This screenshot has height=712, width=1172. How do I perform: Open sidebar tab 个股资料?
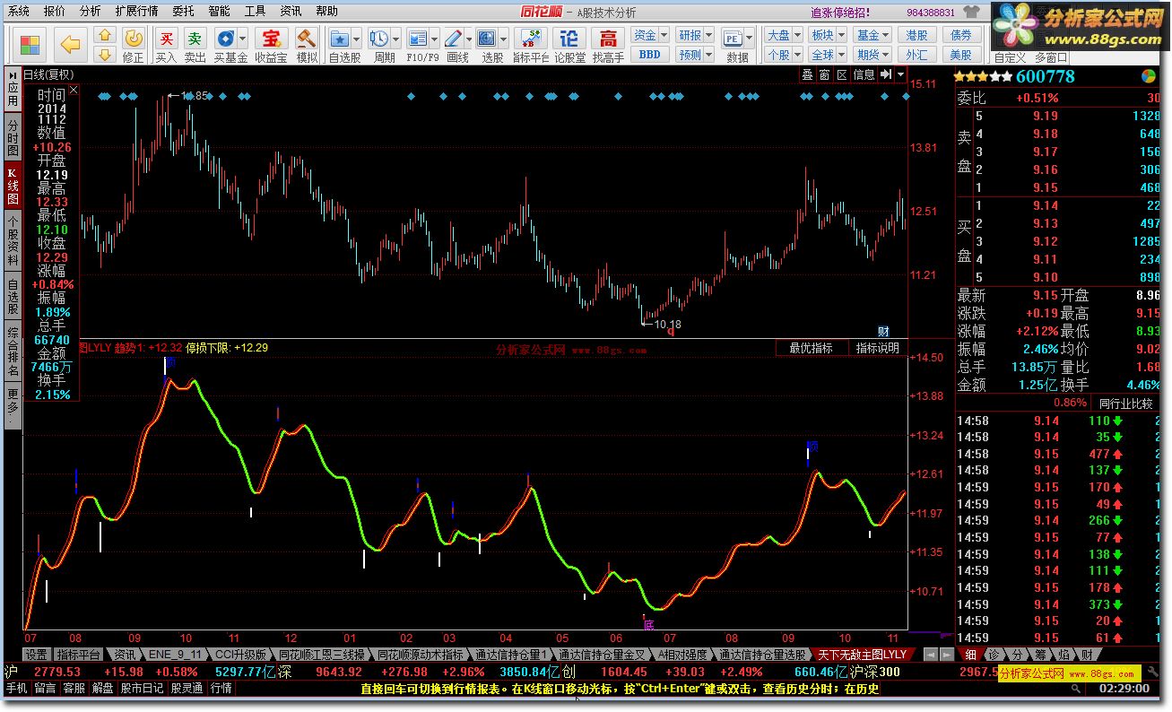(13, 241)
